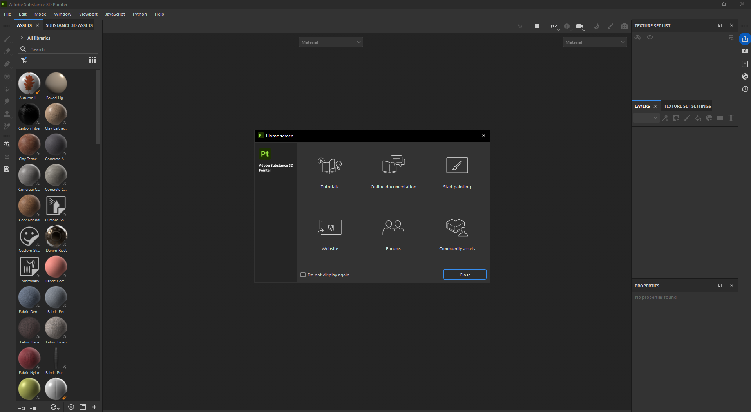Toggle hide excluded geometry eye icon in Texture Set List

pyautogui.click(x=637, y=37)
